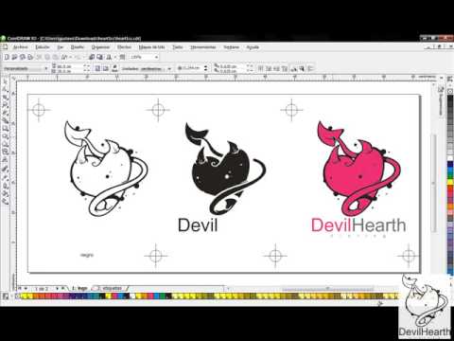This screenshot has width=454, height=341.
Task: Click the Save icon in toolbar
Action: (23, 57)
